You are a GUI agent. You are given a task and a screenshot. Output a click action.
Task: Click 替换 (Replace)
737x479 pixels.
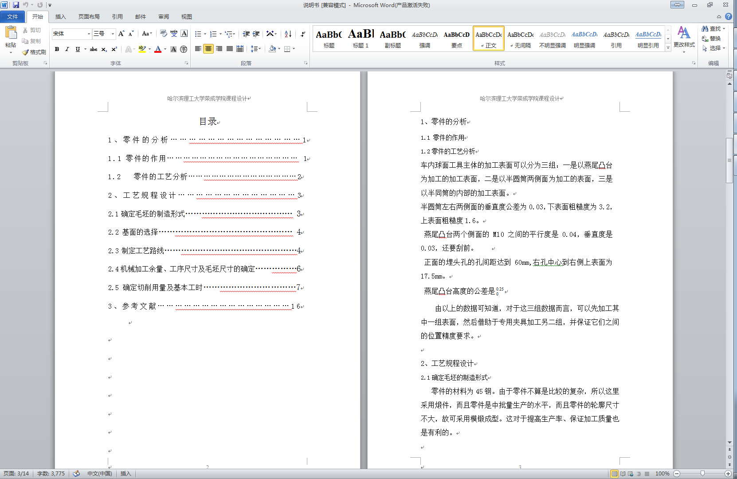[711, 39]
